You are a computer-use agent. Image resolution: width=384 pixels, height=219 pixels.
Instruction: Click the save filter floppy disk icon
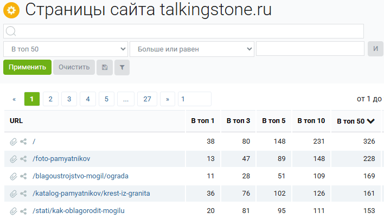click(104, 67)
